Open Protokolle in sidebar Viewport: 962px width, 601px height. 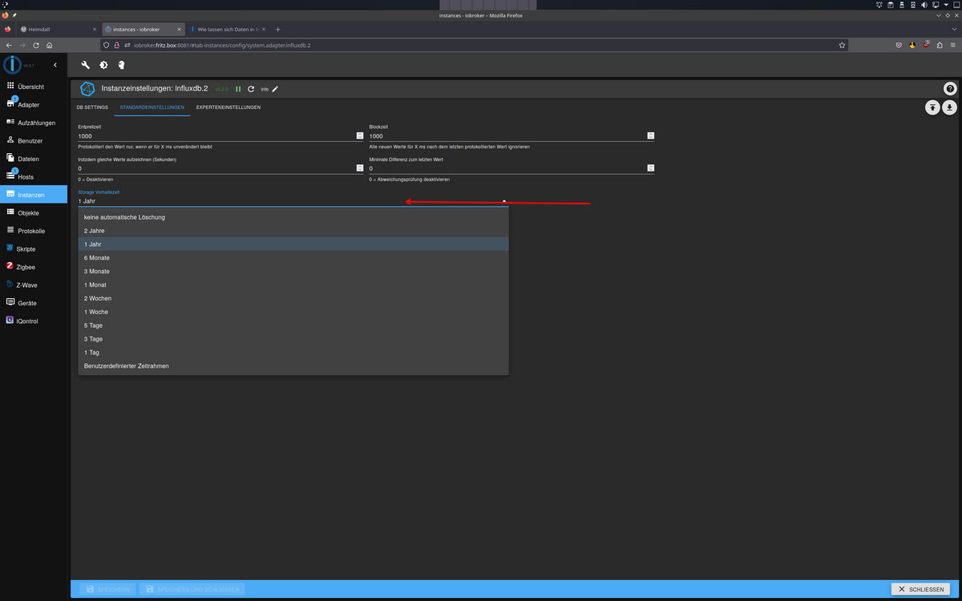[x=34, y=231]
